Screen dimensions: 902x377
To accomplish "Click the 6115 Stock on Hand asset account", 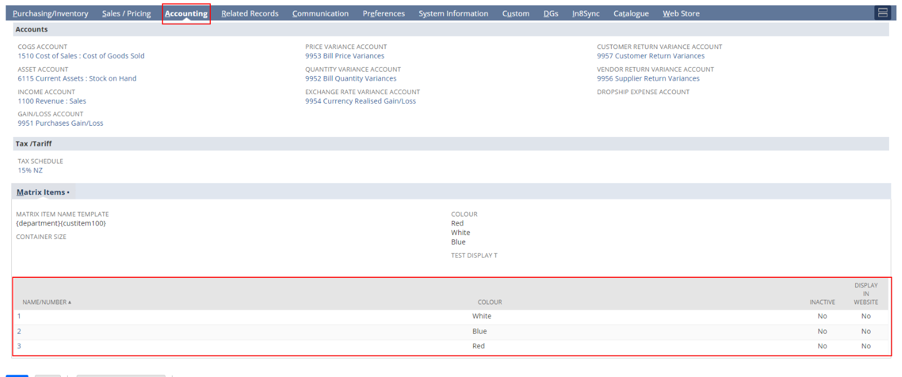I will coord(77,78).
